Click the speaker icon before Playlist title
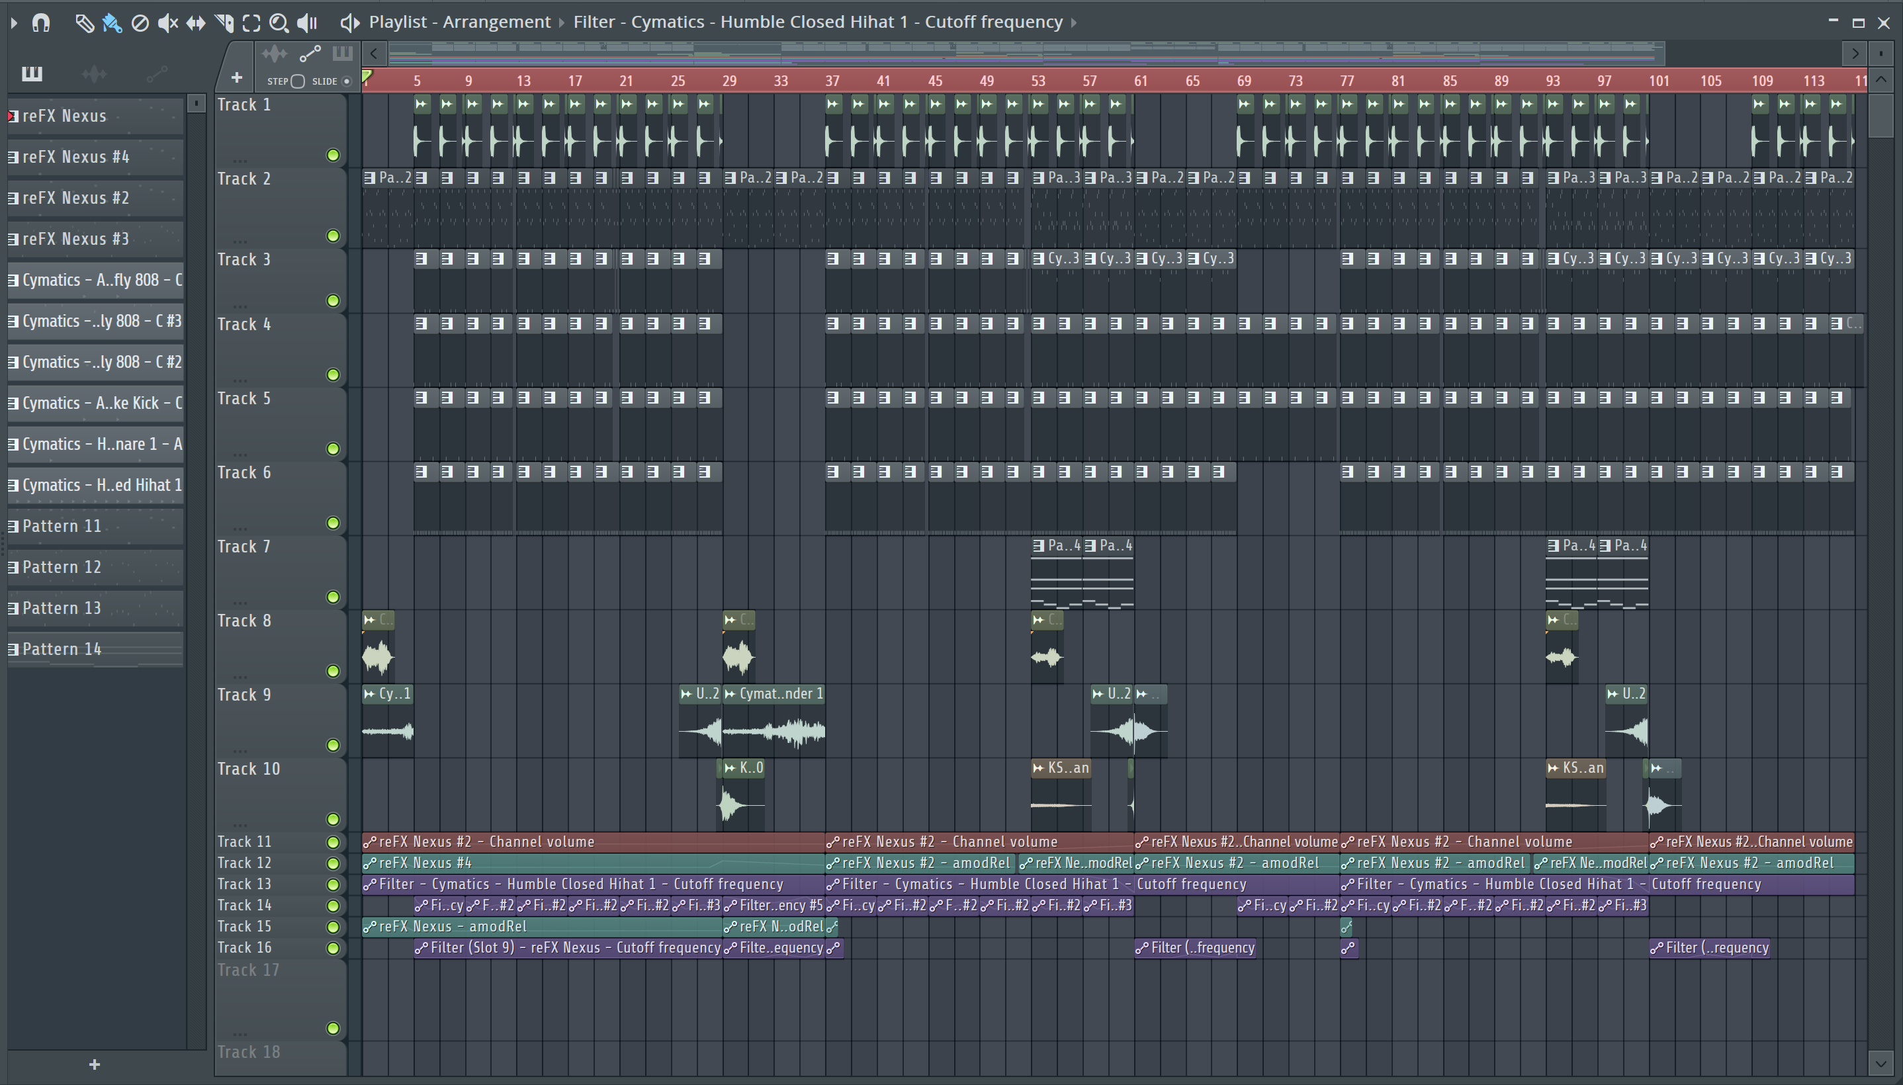Image resolution: width=1903 pixels, height=1085 pixels. [349, 22]
